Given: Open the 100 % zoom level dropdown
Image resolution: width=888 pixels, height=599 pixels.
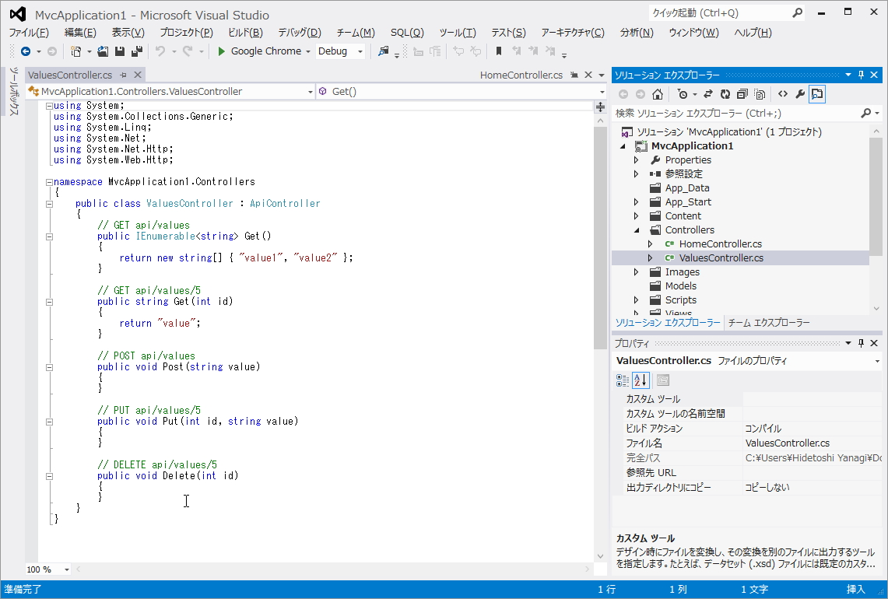Looking at the screenshot, I should pos(66,569).
